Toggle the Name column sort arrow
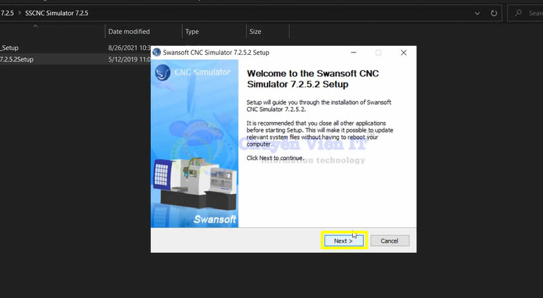 [x=35, y=26]
